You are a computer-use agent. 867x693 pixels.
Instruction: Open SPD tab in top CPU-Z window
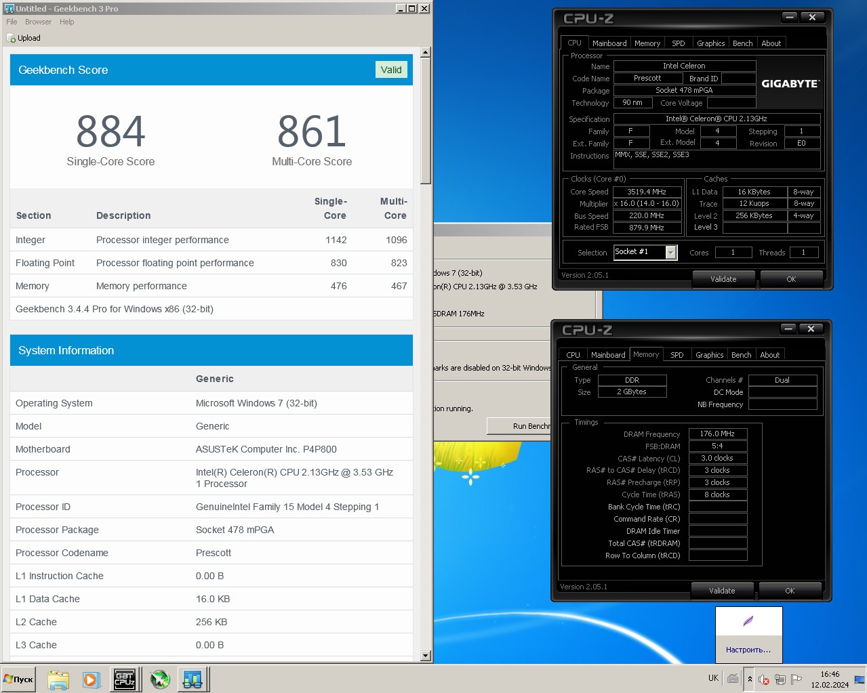(x=679, y=43)
